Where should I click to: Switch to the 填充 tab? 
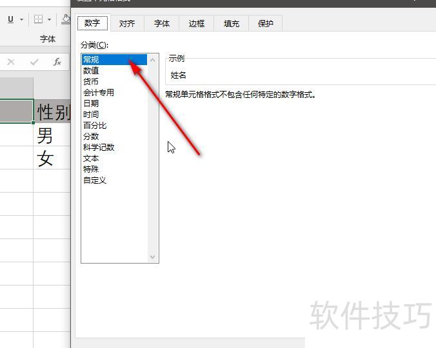(x=232, y=24)
